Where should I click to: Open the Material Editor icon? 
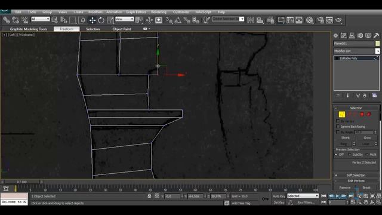(x=310, y=20)
